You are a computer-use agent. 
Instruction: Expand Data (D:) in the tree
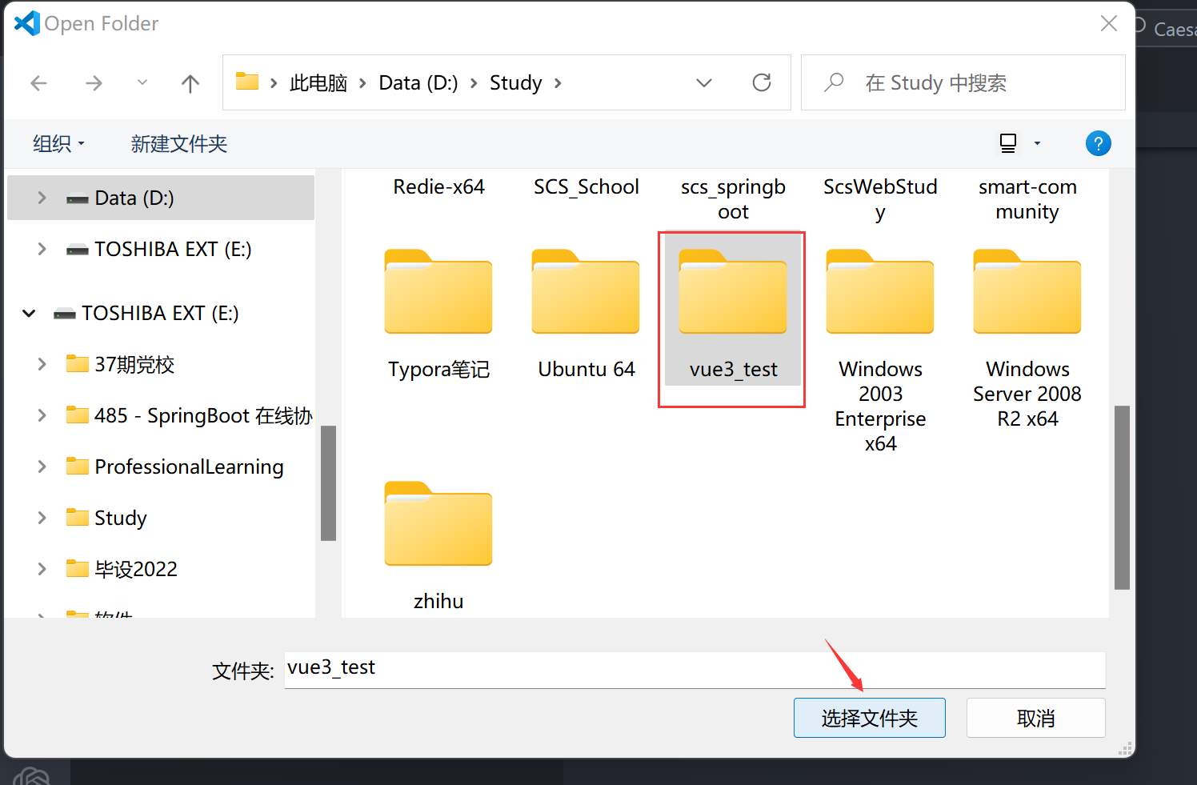42,198
